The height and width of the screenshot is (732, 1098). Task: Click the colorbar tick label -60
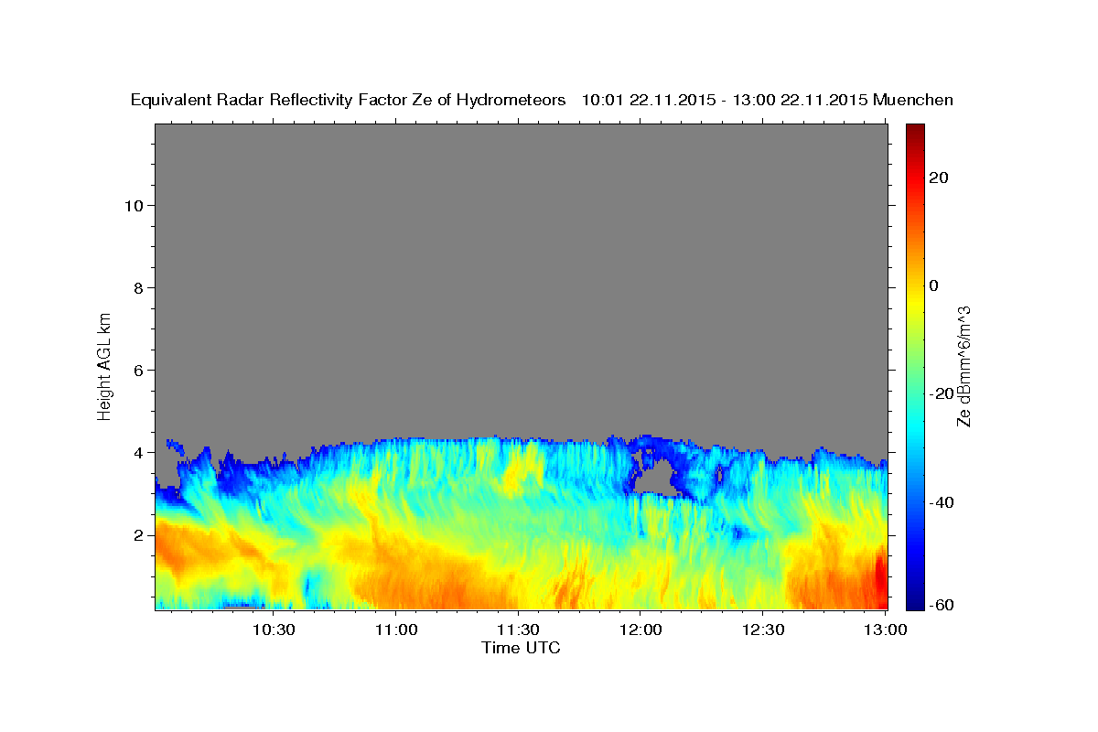click(x=942, y=604)
